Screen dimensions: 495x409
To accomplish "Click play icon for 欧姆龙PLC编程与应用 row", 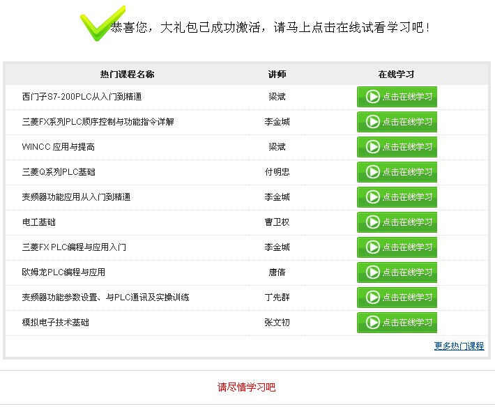I will pos(373,272).
